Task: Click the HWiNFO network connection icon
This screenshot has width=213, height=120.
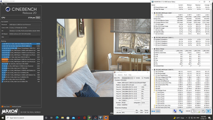Action: (181, 111)
